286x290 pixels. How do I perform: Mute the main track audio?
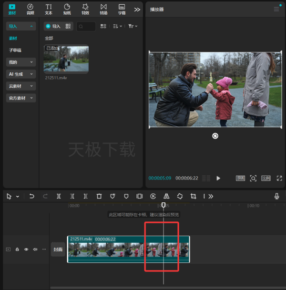(x=35, y=250)
